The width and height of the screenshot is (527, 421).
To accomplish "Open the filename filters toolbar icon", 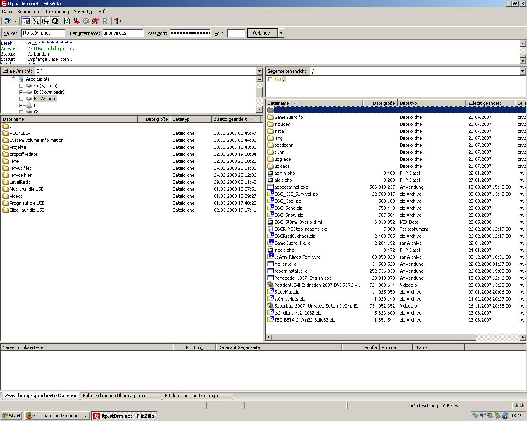I will (118, 21).
